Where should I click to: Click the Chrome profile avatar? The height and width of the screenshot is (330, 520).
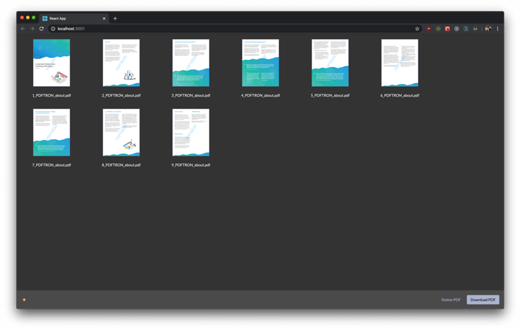click(x=488, y=28)
